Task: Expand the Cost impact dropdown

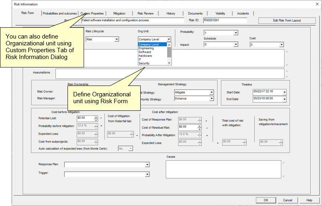Action: click(x=281, y=45)
